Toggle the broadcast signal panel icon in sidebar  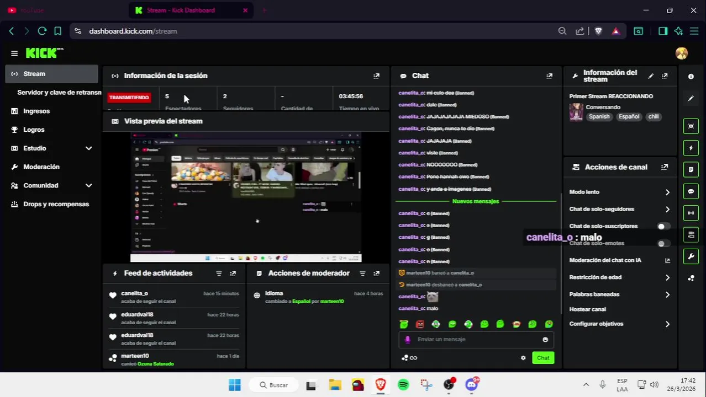(x=691, y=213)
